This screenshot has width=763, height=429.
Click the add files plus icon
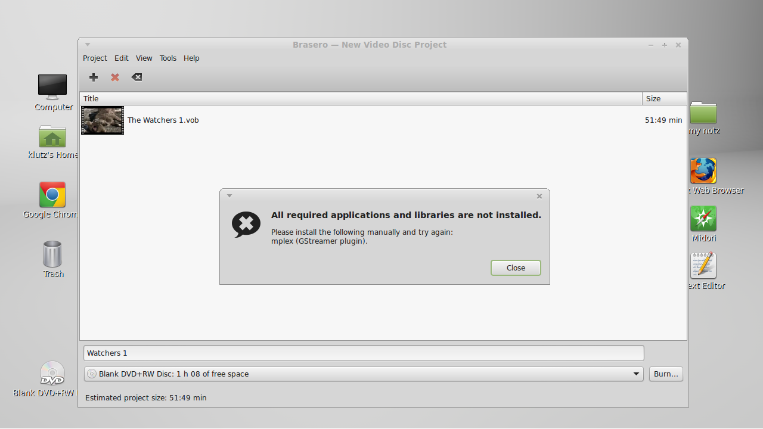point(94,77)
